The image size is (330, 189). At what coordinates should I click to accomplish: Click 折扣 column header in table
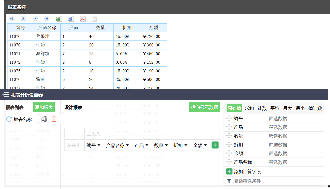tap(127, 28)
